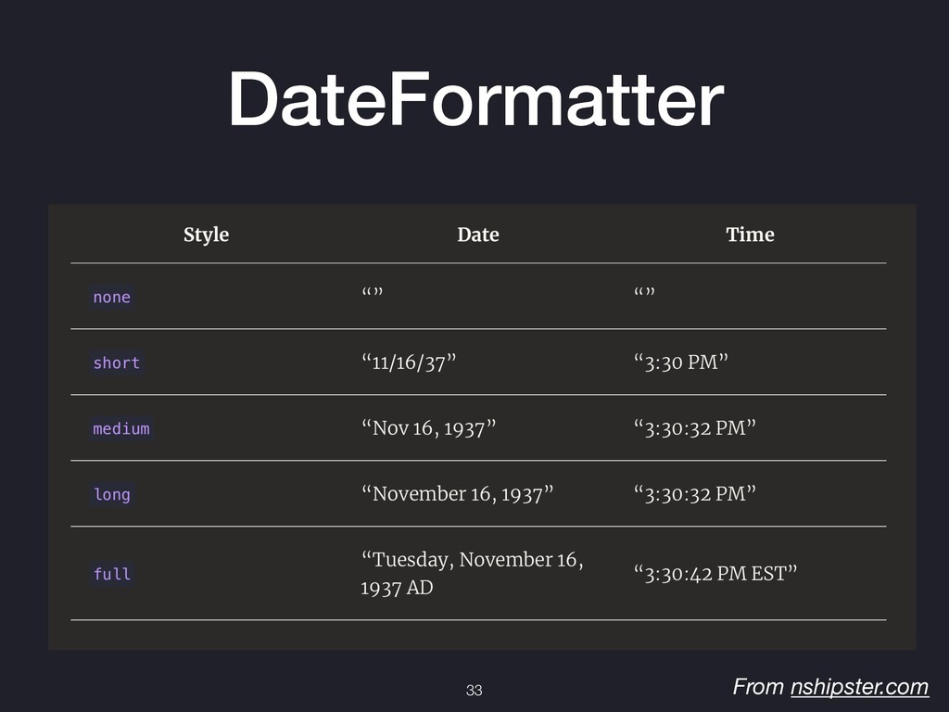Image resolution: width=949 pixels, height=712 pixels.
Task: Click the short style code label
Action: pos(116,363)
